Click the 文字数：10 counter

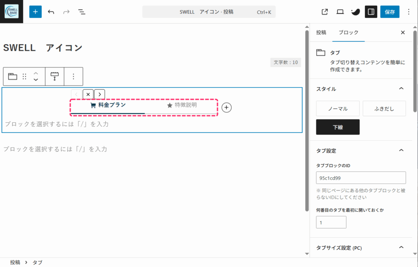coord(286,63)
